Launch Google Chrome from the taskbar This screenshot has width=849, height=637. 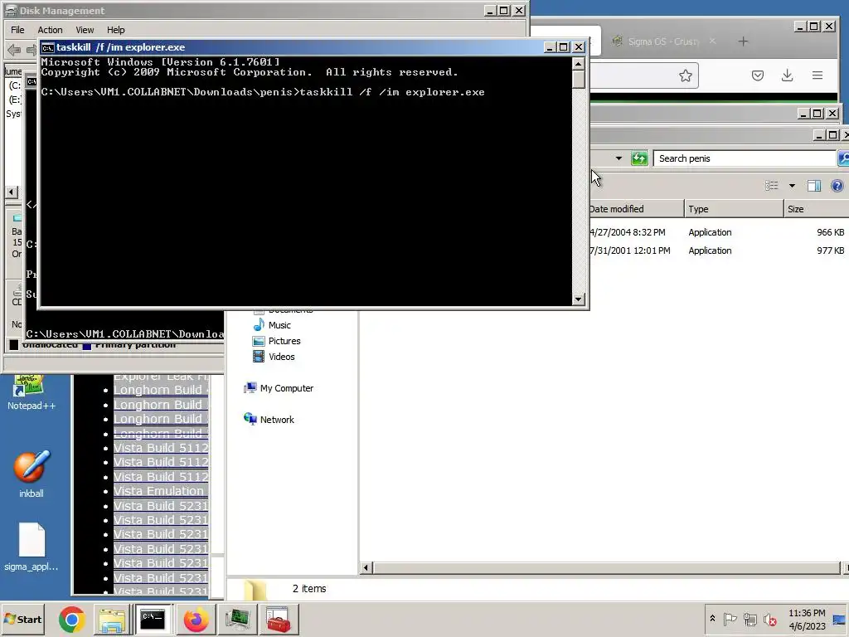[x=72, y=619]
